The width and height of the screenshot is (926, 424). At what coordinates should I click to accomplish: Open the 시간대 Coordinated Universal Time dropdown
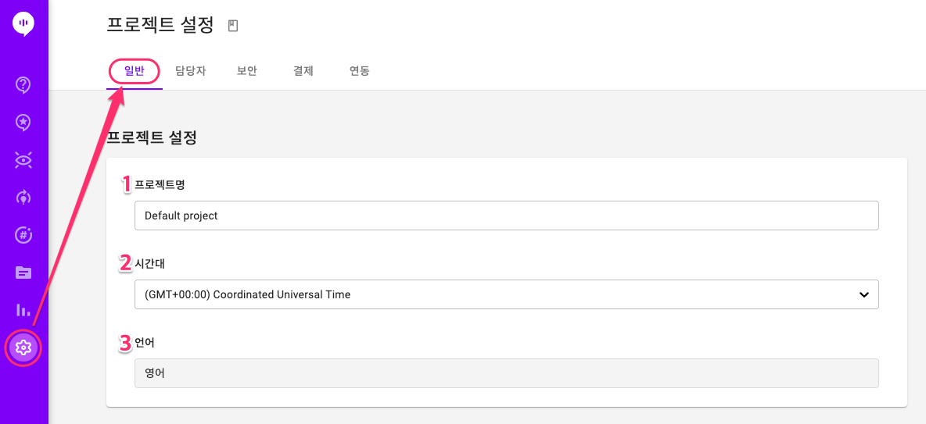point(507,294)
